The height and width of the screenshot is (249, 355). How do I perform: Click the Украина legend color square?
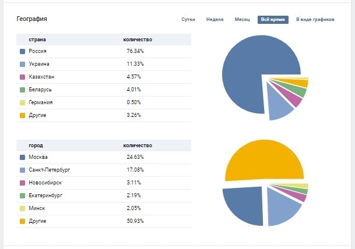click(22, 65)
